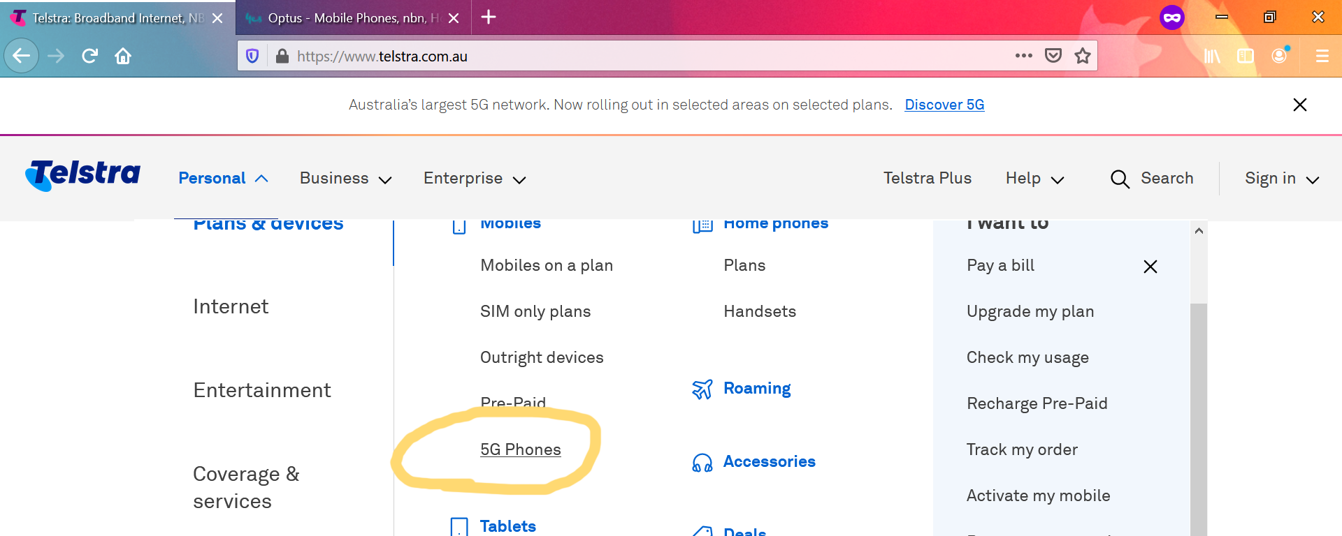This screenshot has height=536, width=1342.
Task: Click the menu panel scrollbar
Action: 1199,419
